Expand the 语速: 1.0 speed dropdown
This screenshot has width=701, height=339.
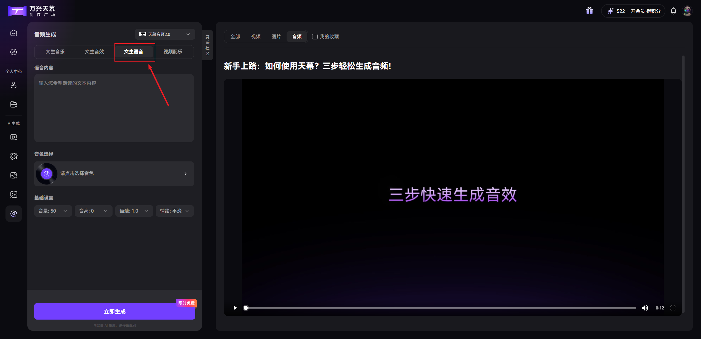point(134,211)
